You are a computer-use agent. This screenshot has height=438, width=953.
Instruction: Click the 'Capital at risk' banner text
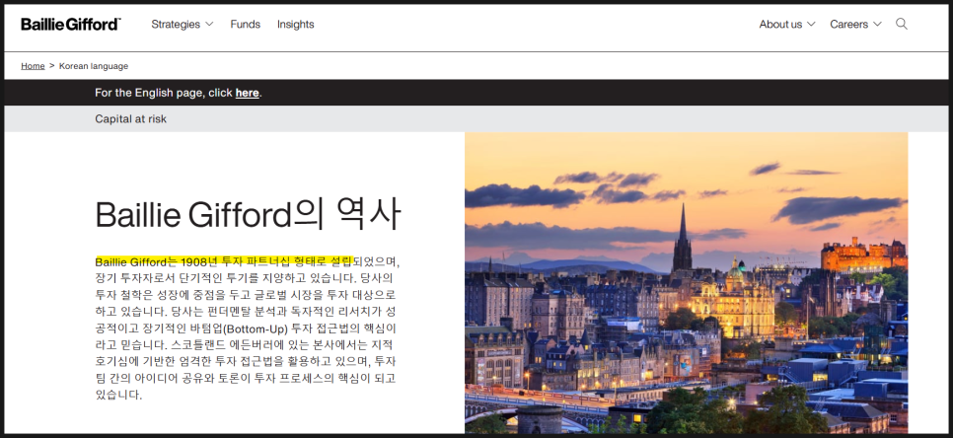130,119
